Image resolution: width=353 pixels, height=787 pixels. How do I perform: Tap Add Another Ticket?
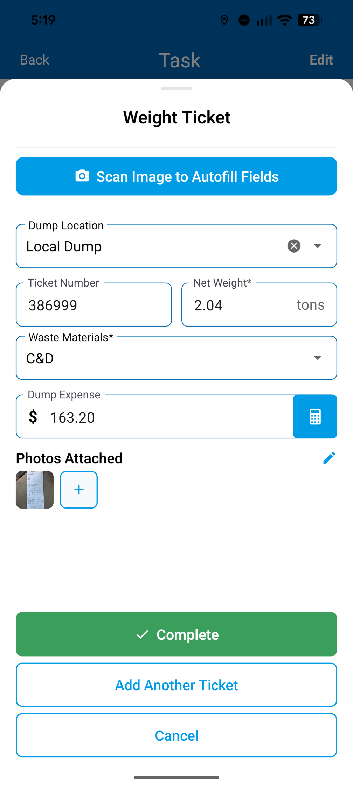176,685
